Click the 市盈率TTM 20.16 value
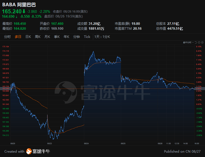The width and height of the screenshot is (205, 157). pyautogui.click(x=137, y=28)
